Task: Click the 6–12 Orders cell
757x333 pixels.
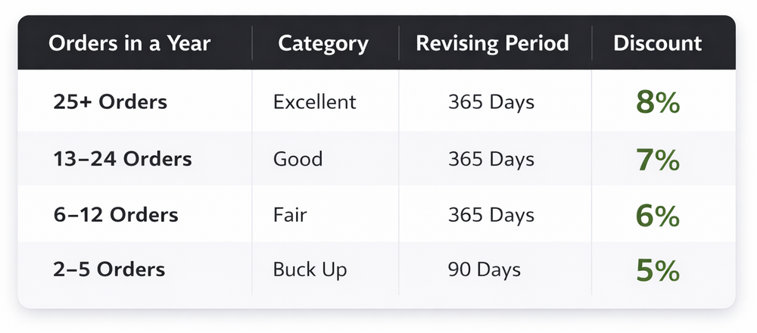Action: pos(116,215)
